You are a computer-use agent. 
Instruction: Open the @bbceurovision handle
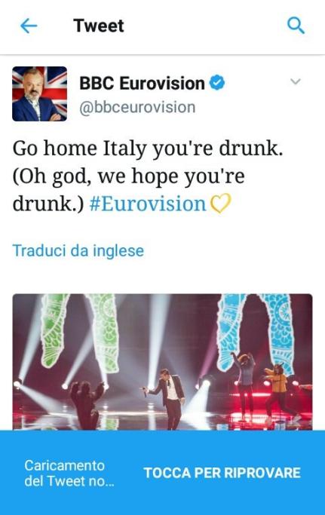pyautogui.click(x=137, y=107)
